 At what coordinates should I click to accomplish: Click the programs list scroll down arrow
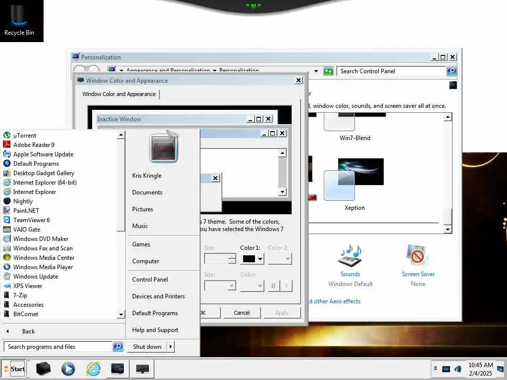pos(121,314)
